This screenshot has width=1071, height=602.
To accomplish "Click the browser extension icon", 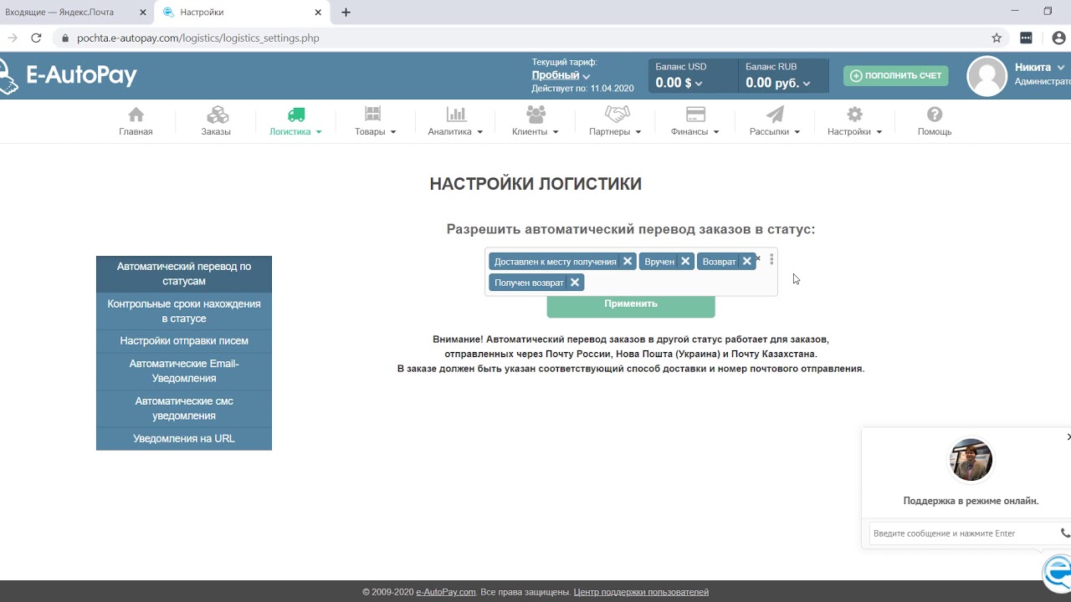I will click(x=1027, y=38).
